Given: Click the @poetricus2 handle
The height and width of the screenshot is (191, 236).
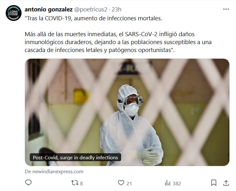Looking at the screenshot, I should point(91,10).
